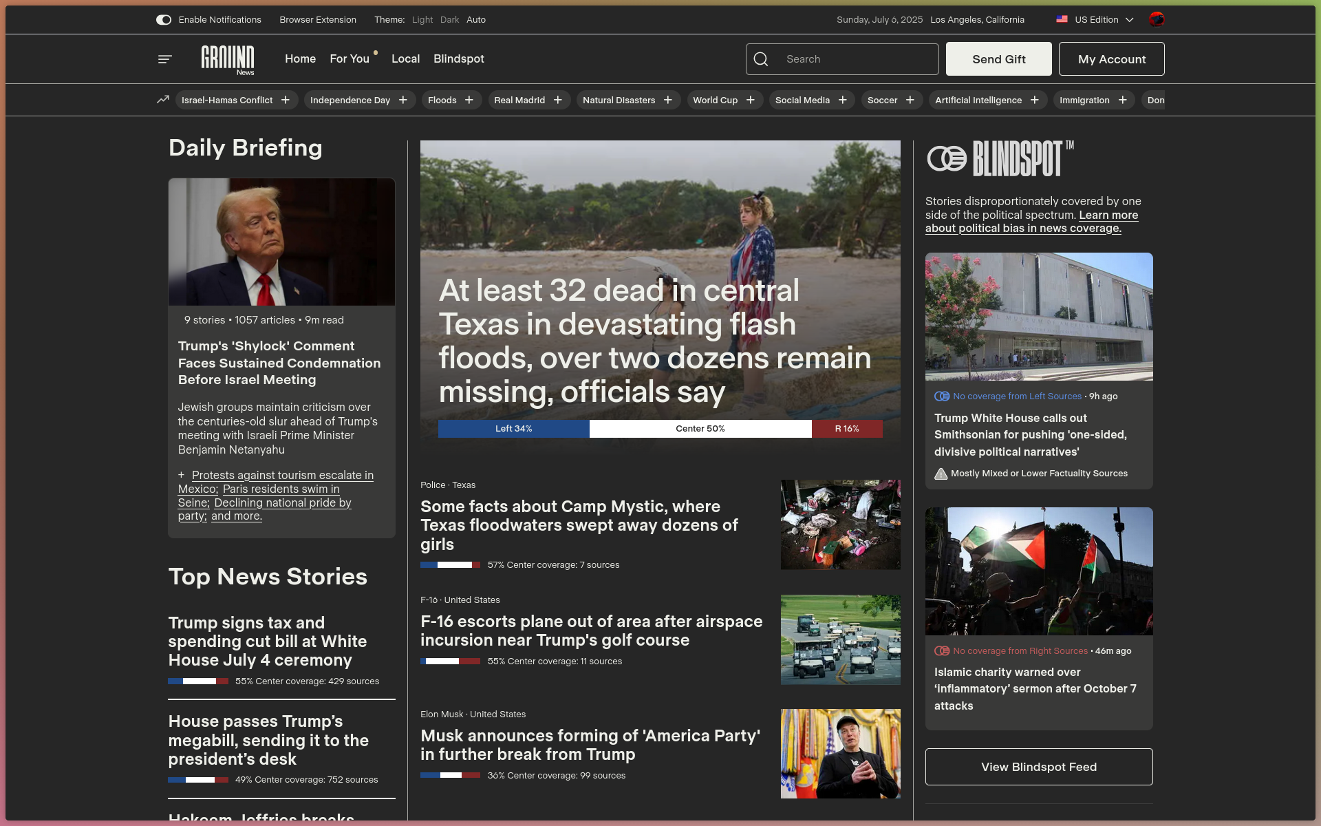Follow Soccer topic with plus icon
This screenshot has height=826, width=1321.
[x=910, y=100]
